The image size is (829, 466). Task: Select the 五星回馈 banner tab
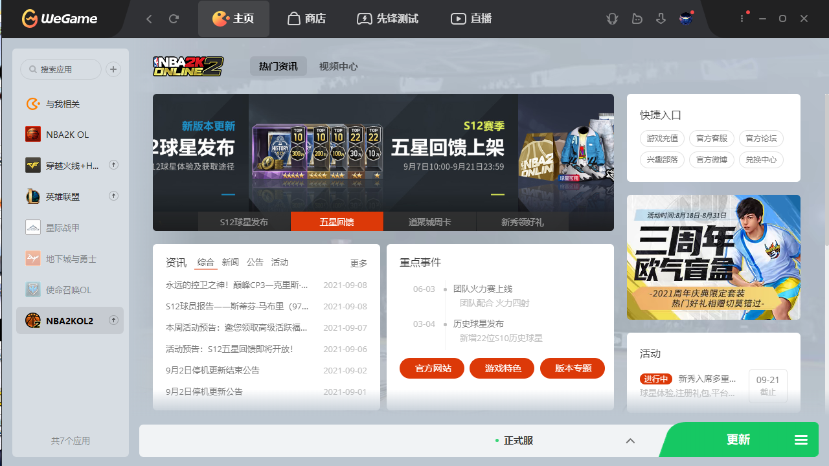click(x=337, y=222)
